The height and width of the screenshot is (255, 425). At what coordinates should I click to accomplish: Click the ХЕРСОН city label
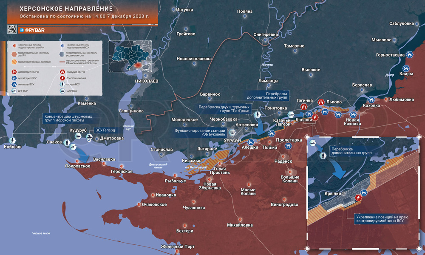pyautogui.click(x=232, y=141)
